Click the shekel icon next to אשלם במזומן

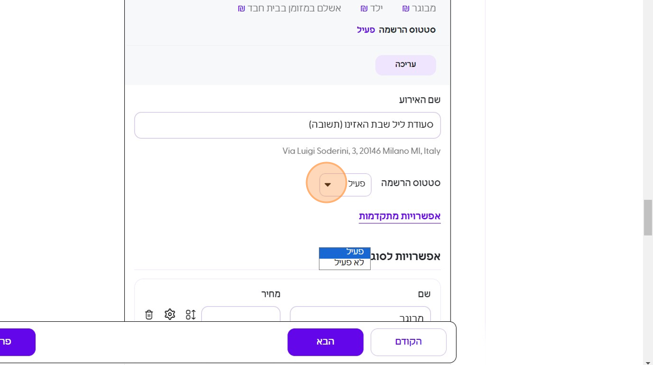pos(241,9)
